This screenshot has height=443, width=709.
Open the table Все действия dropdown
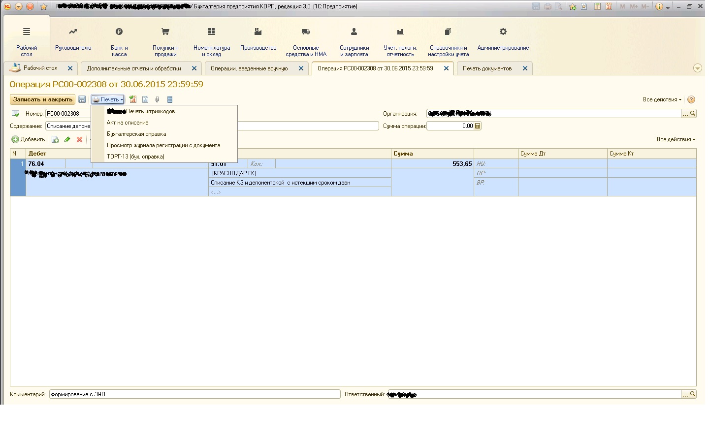click(x=676, y=139)
